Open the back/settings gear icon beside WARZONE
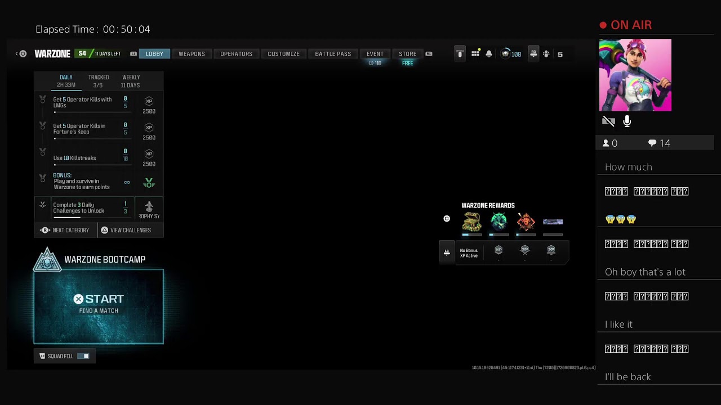The image size is (721, 405). 23,54
